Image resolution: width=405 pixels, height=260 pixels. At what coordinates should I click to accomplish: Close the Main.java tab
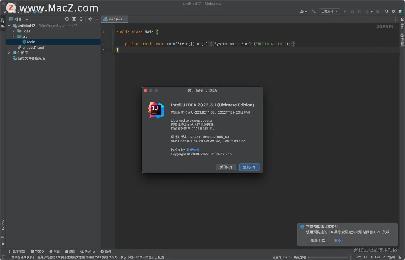click(x=125, y=19)
